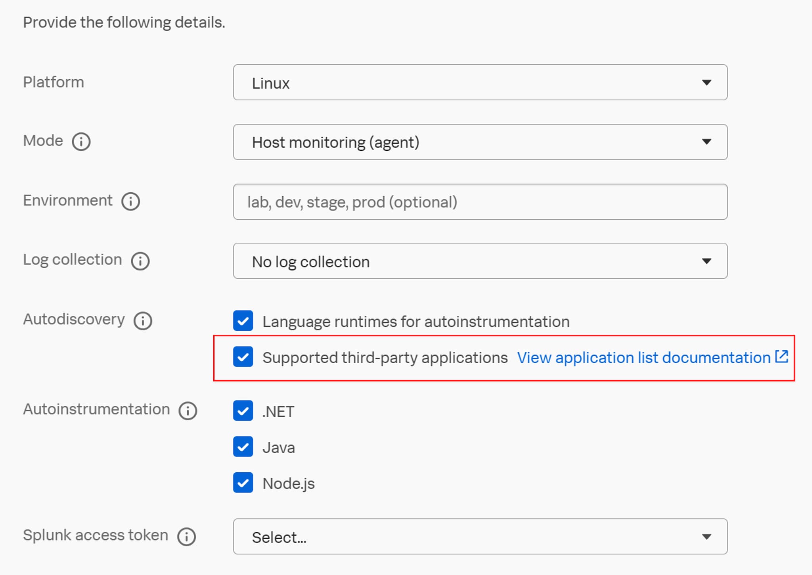
Task: Open View application list documentation link
Action: tap(644, 358)
